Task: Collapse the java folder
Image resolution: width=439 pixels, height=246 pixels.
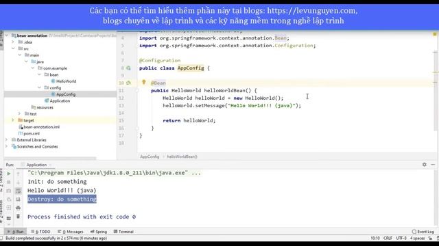Action: pos(26,61)
